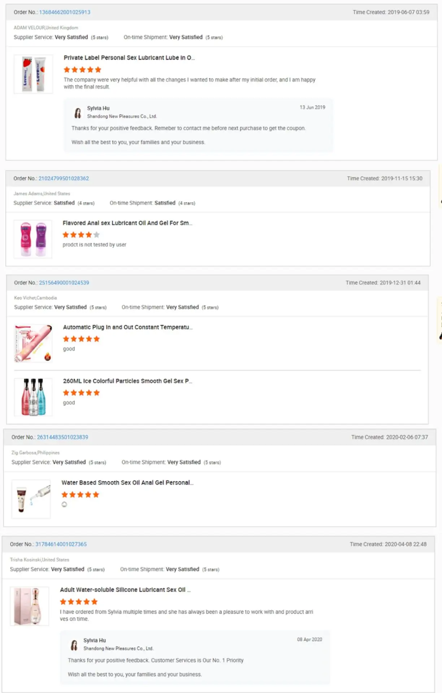This screenshot has width=442, height=693.
Task: Click the Water Based Smooth Oil thumbnail
Action: 31,499
